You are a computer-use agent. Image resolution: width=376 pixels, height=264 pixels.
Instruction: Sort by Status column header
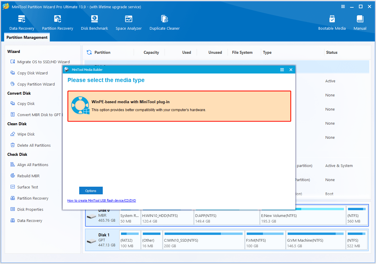click(x=332, y=52)
